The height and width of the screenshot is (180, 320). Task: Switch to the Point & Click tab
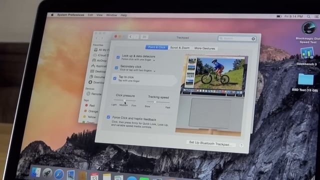point(156,47)
